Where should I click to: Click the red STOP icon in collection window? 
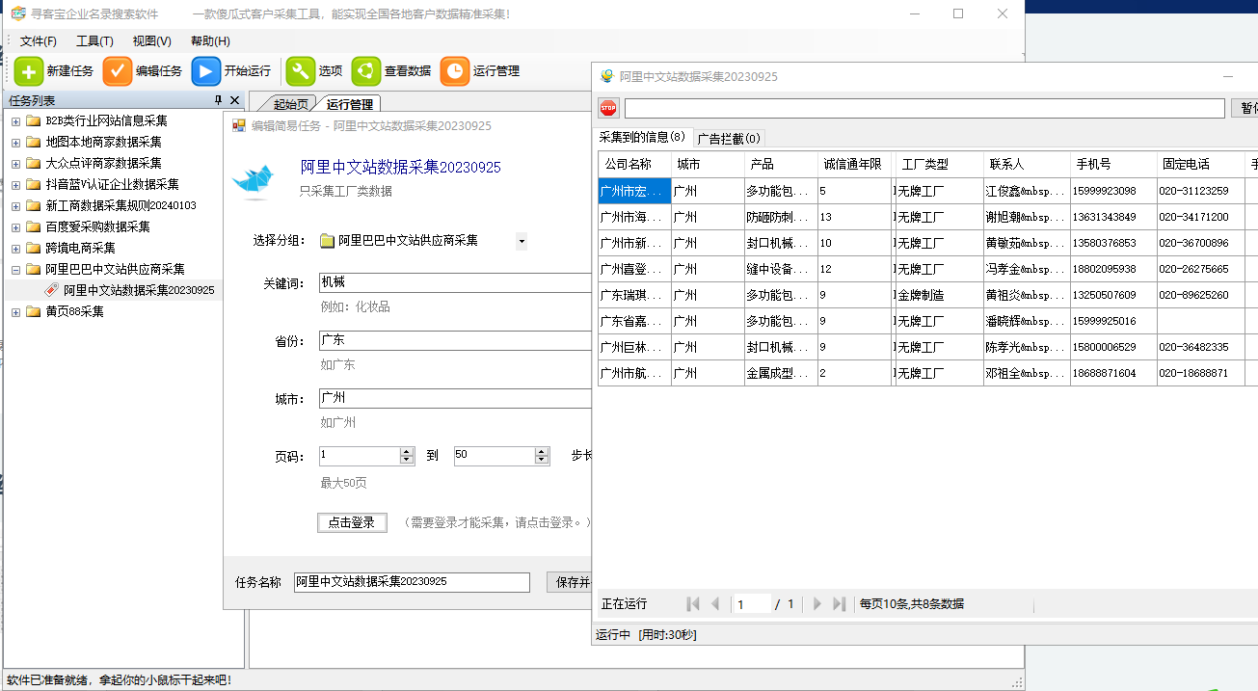[608, 108]
